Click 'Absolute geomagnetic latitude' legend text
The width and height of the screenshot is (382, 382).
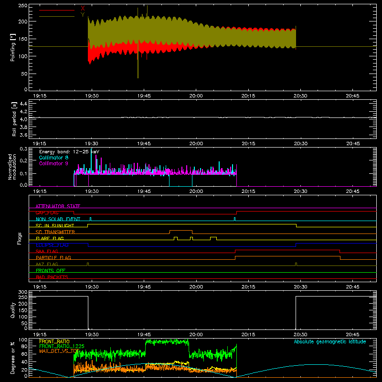coord(330,341)
